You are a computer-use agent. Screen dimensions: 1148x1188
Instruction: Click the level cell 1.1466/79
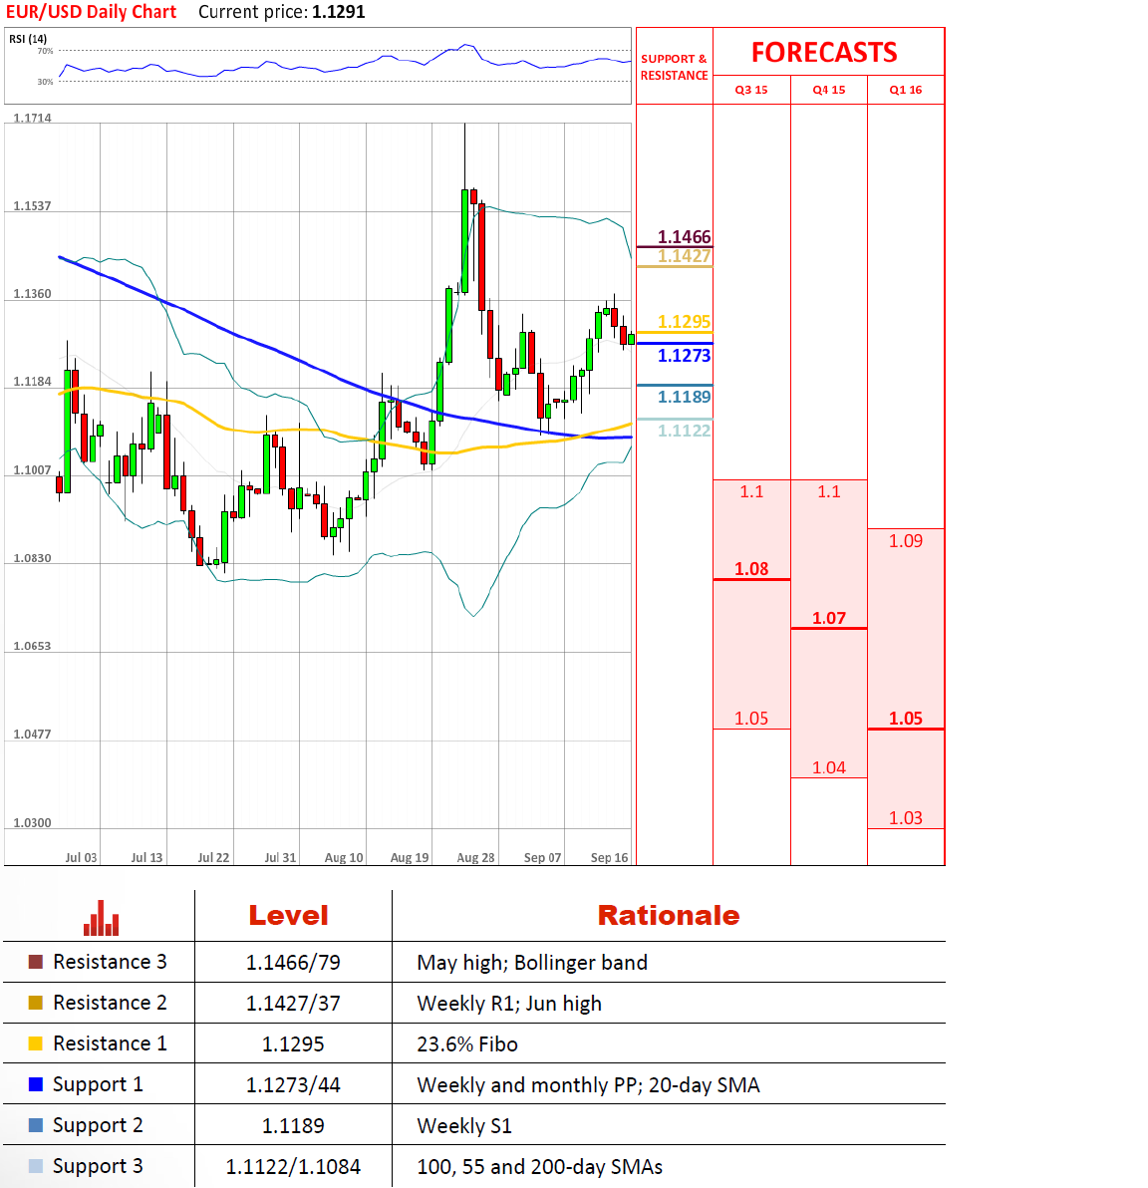(293, 962)
